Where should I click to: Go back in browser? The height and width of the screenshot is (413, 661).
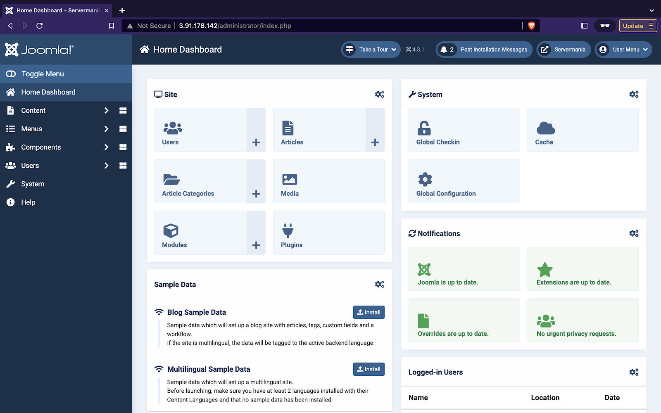(x=10, y=26)
